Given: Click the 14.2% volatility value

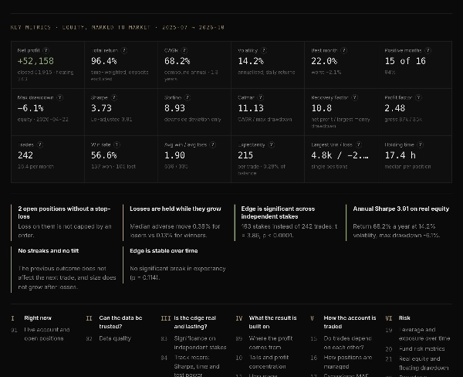Looking at the screenshot, I should coord(250,61).
